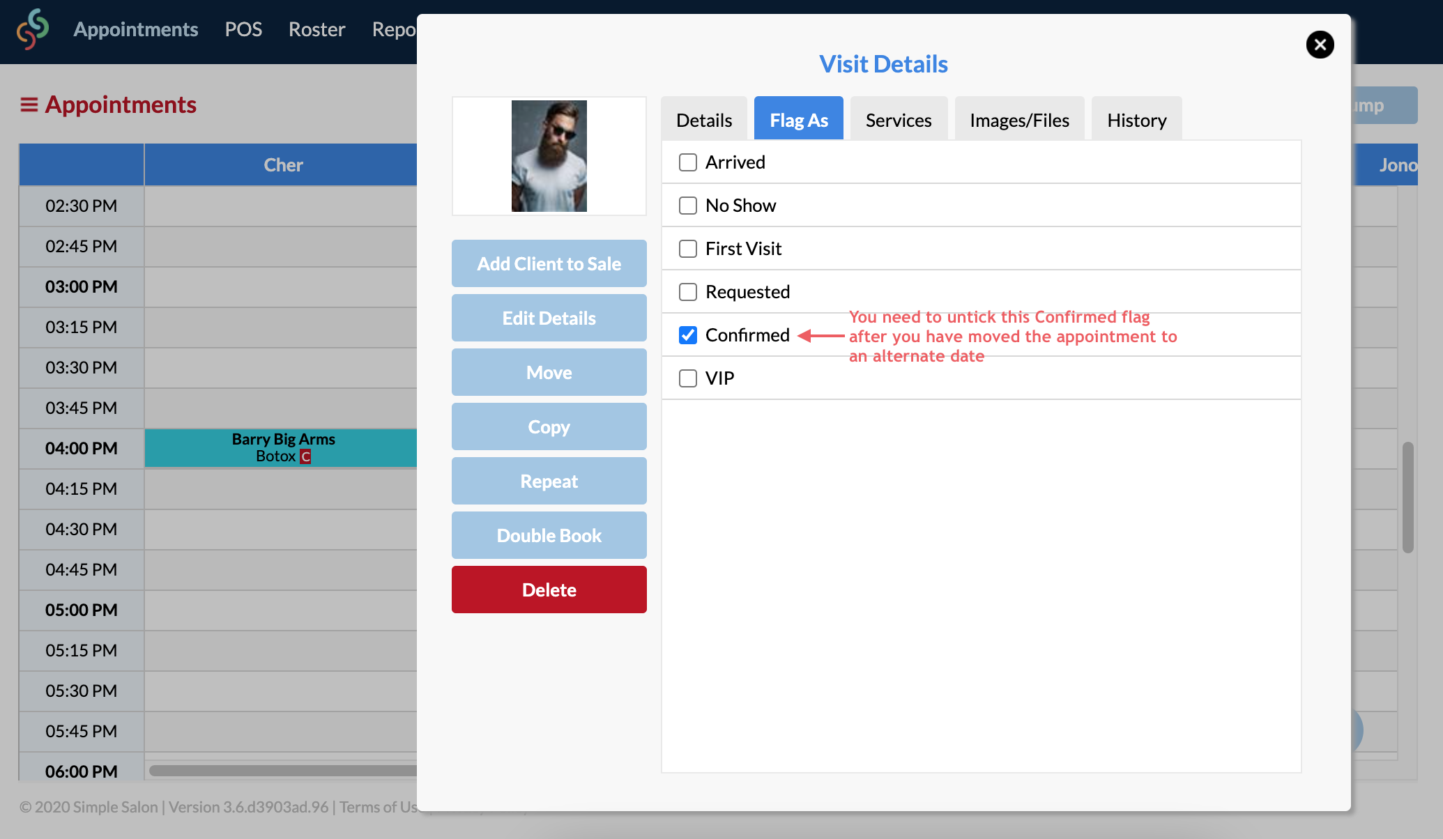Click the red C confirmed badge on Botox
Viewport: 1443px width, 839px height.
click(305, 456)
